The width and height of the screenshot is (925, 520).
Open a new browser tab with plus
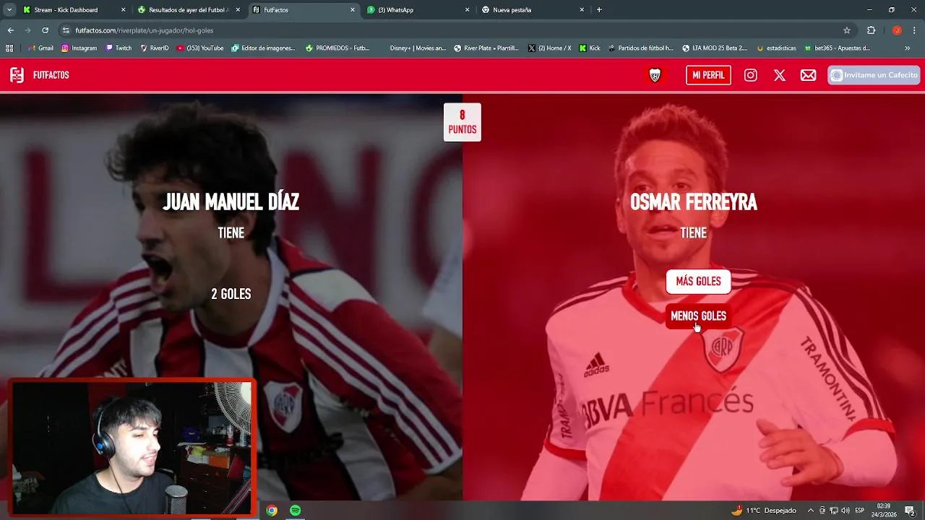(x=599, y=10)
